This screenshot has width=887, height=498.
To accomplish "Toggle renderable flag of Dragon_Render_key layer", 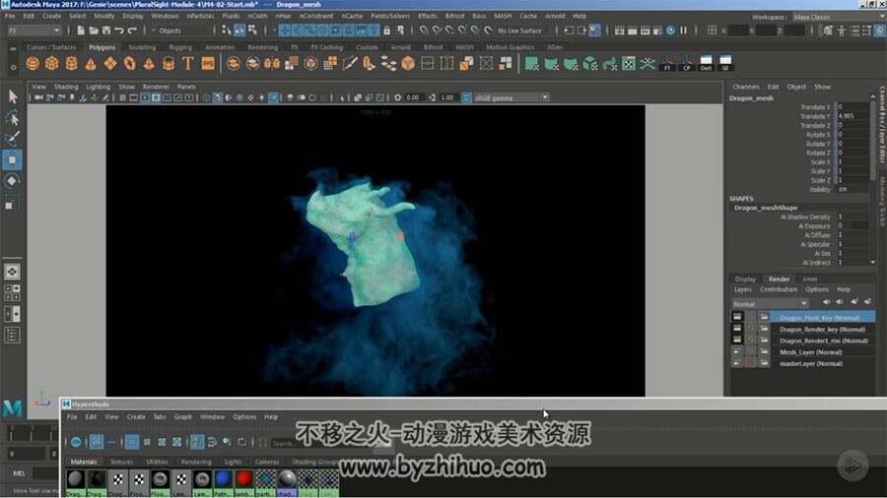I will [737, 329].
